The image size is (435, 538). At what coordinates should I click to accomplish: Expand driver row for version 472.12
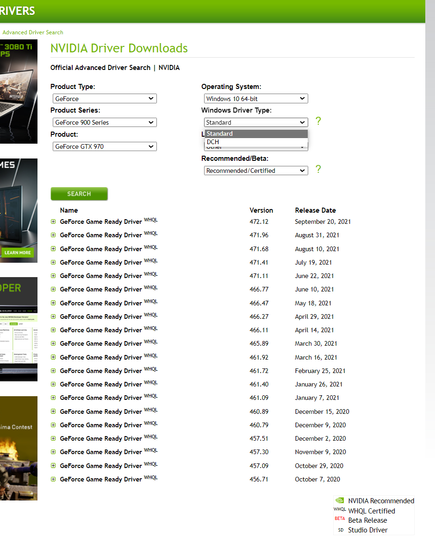(x=53, y=222)
